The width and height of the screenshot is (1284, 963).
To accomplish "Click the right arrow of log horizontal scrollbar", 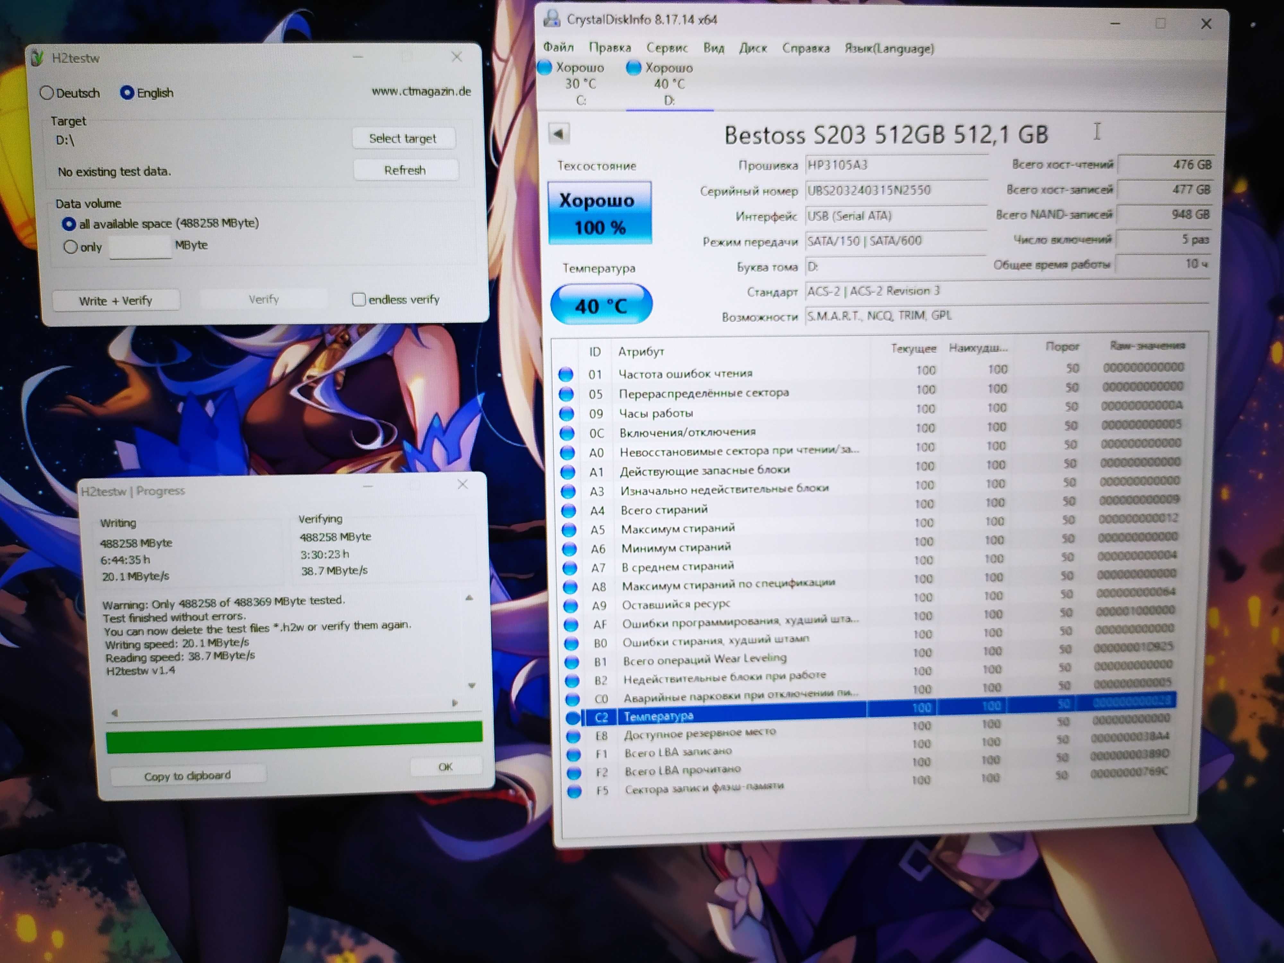I will (455, 703).
